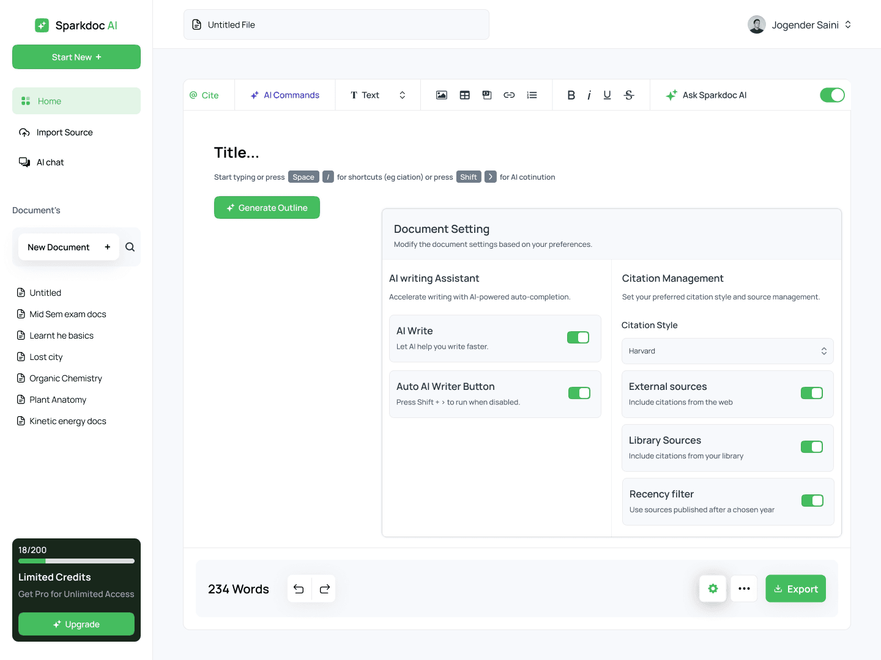881x660 pixels.
Task: Click the link insert icon
Action: pyautogui.click(x=509, y=95)
